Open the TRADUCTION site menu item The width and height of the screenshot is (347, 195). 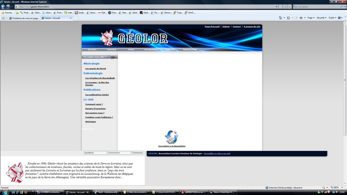(190, 49)
